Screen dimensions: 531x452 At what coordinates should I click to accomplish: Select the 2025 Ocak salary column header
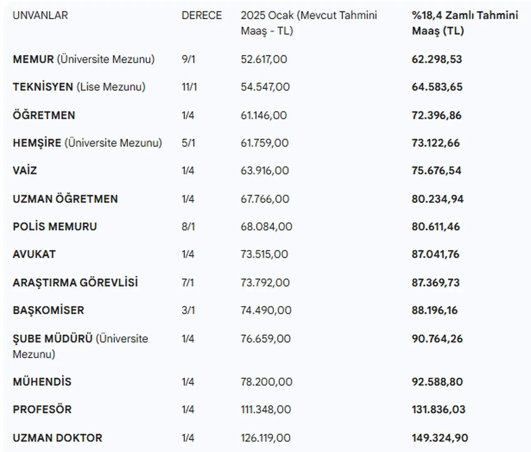[309, 23]
